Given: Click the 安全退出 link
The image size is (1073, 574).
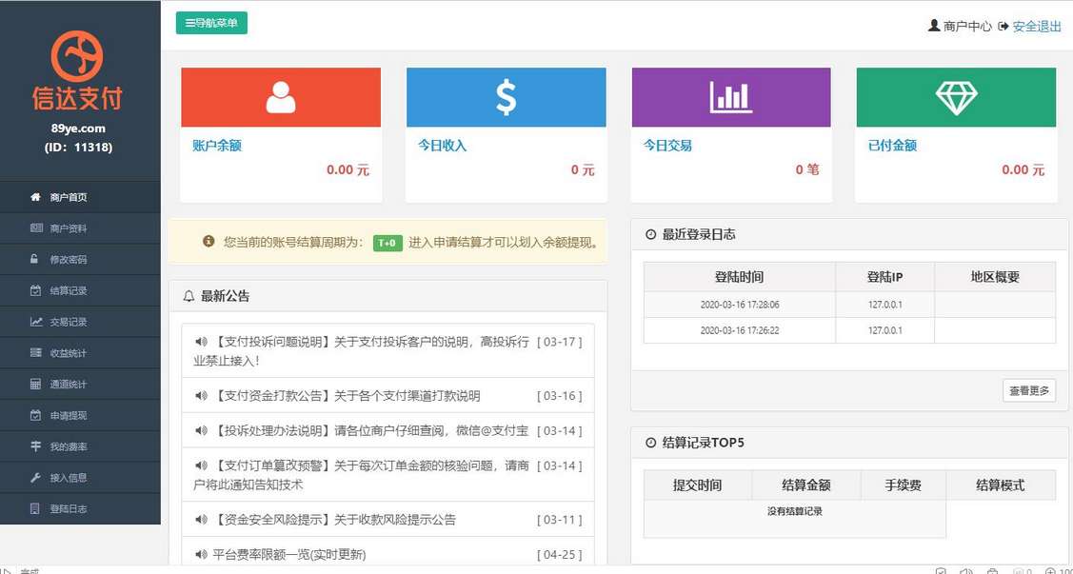Looking at the screenshot, I should [x=1037, y=27].
